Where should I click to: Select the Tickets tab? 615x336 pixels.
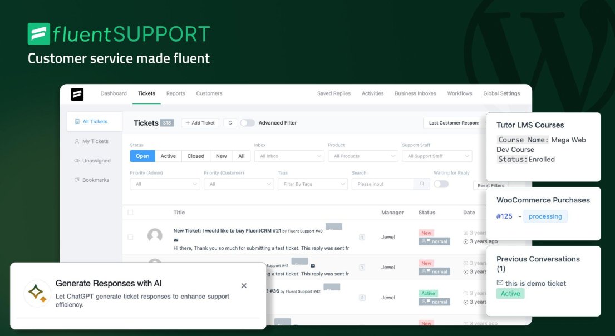pyautogui.click(x=147, y=93)
